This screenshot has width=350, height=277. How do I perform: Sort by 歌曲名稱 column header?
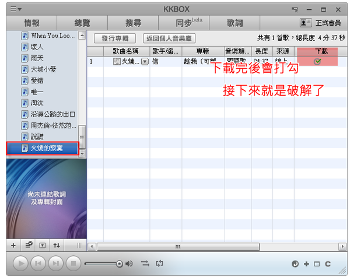[x=126, y=51]
